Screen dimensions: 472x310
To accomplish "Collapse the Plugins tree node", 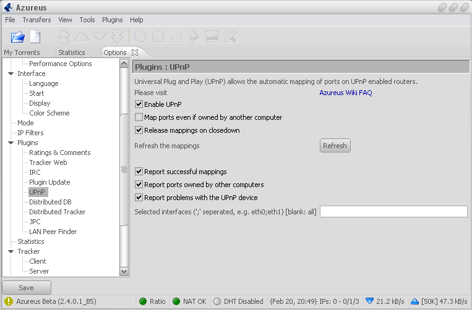I will (x=11, y=143).
